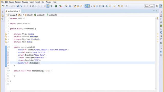The image size is (164, 92).
Task: Open the New wizard dropdown arrow
Action: pos(5,6)
